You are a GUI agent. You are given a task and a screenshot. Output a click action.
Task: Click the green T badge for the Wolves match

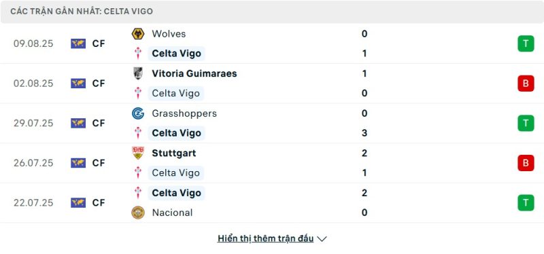pos(526,43)
